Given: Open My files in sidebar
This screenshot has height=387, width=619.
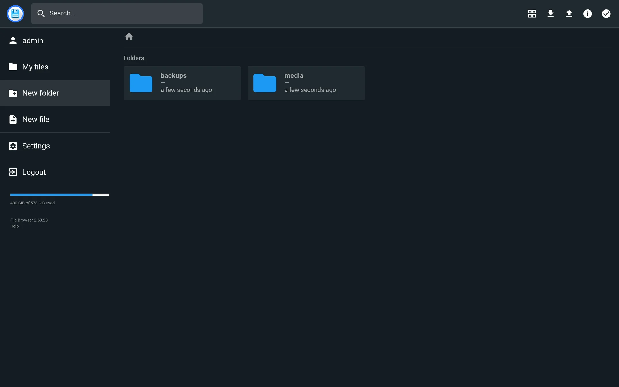Looking at the screenshot, I should tap(55, 67).
